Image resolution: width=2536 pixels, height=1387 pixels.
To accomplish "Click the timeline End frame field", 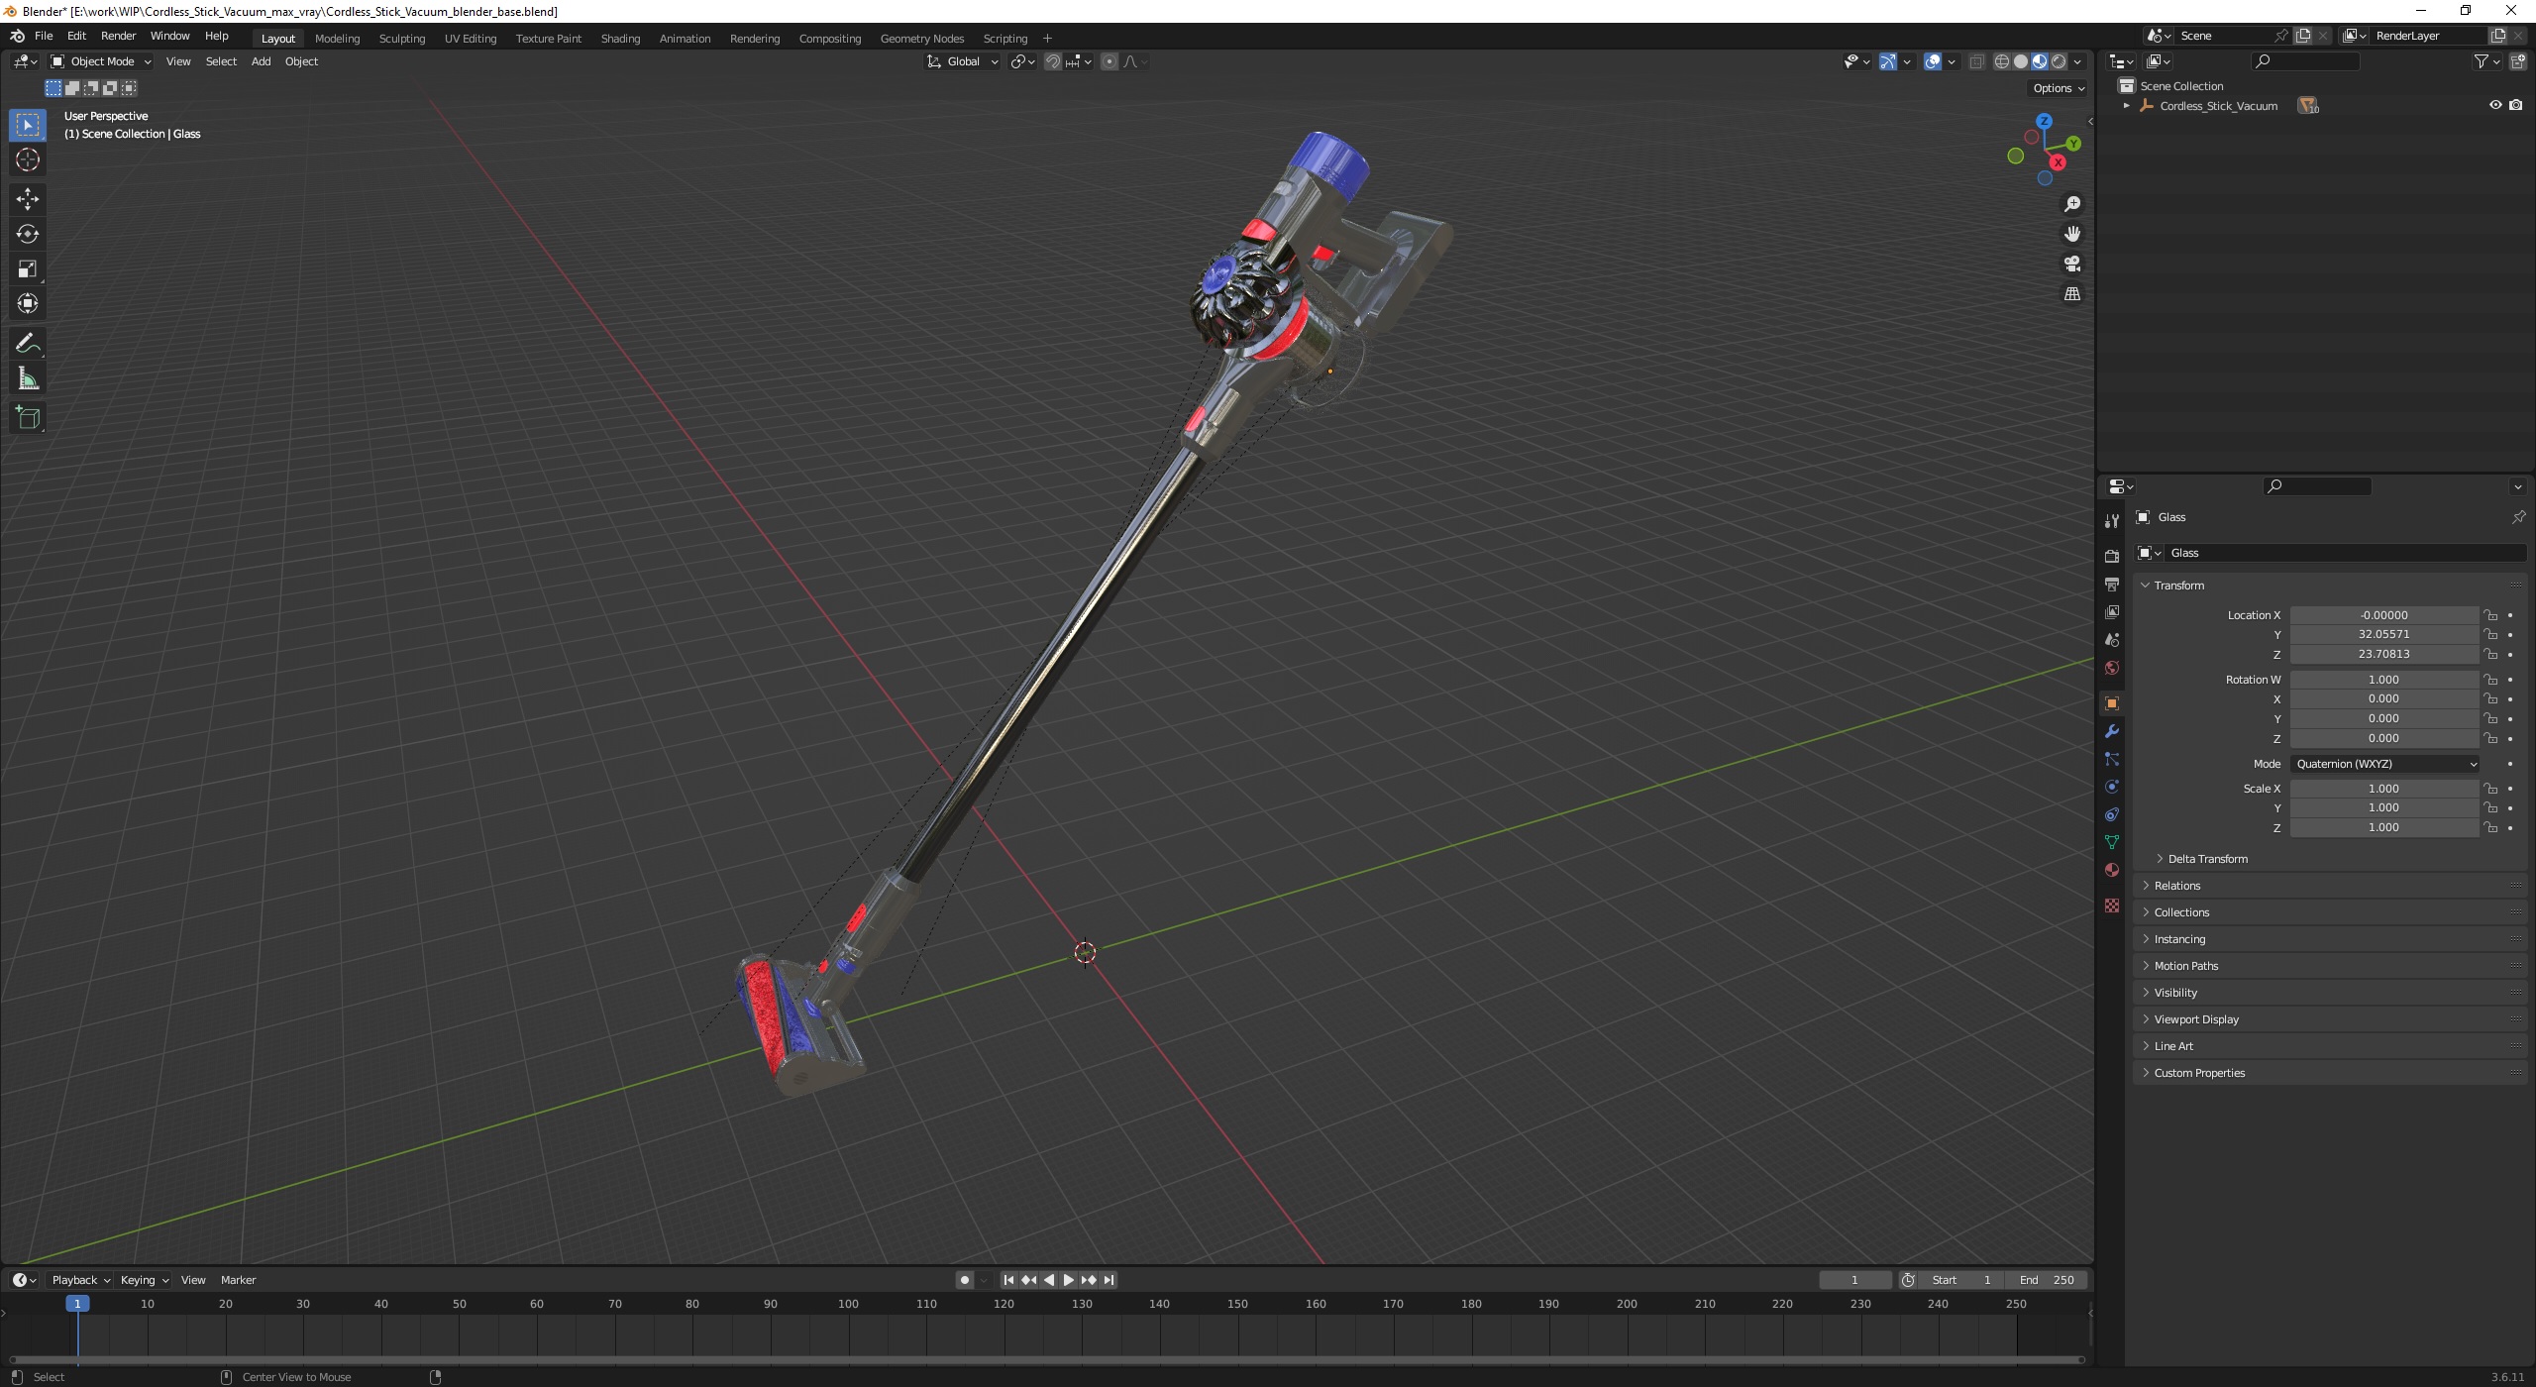I will pos(2047,1280).
